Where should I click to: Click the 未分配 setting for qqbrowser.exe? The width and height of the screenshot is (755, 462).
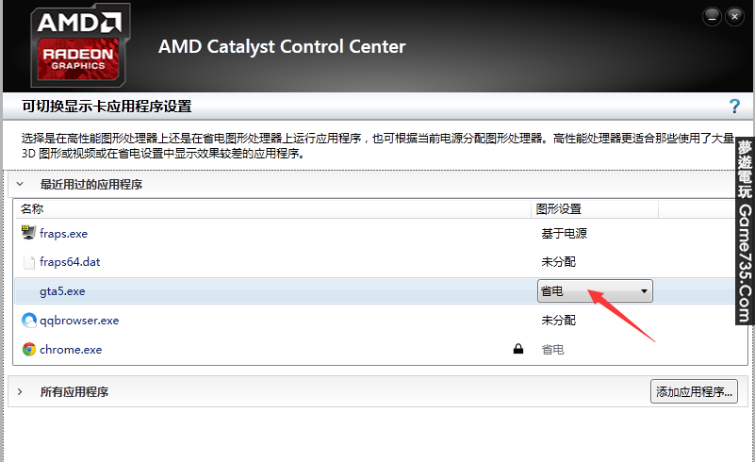(558, 321)
